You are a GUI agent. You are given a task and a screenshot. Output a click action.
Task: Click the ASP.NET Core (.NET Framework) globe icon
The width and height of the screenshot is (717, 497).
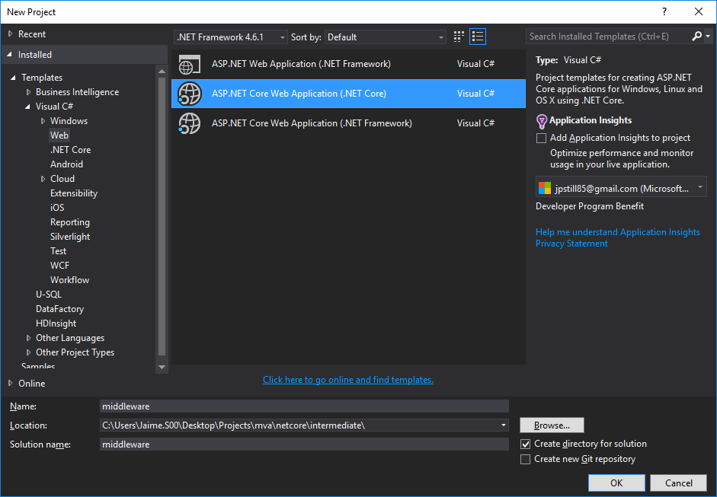[189, 123]
